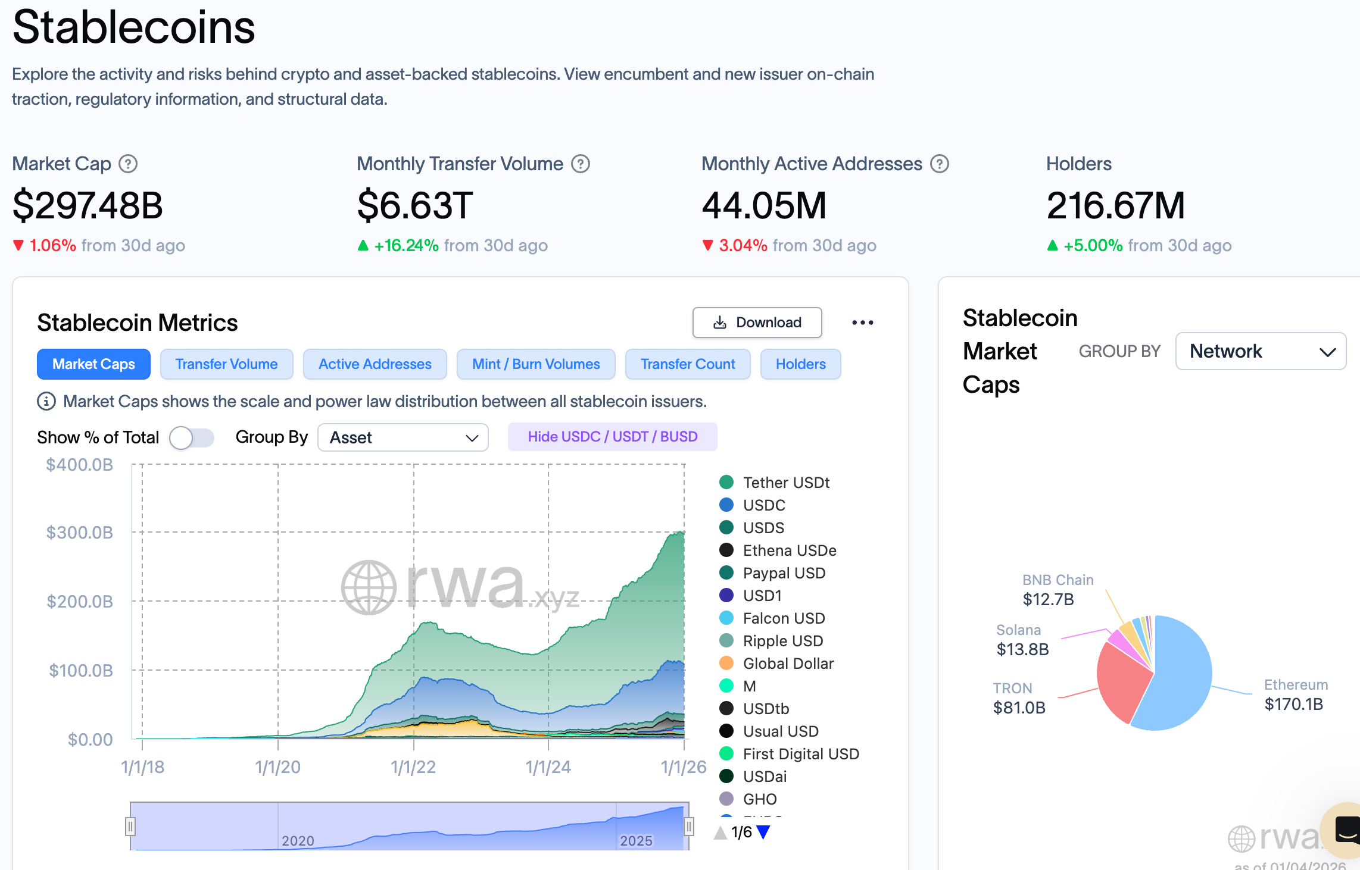
Task: Select the Holders metric tab
Action: pos(800,364)
